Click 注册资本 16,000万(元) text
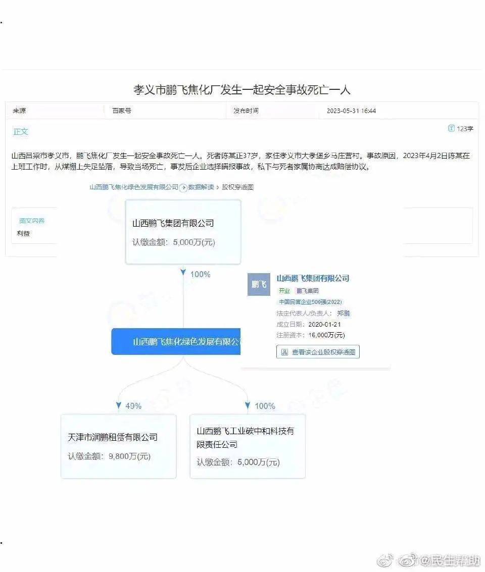The height and width of the screenshot is (572, 485). [311, 335]
